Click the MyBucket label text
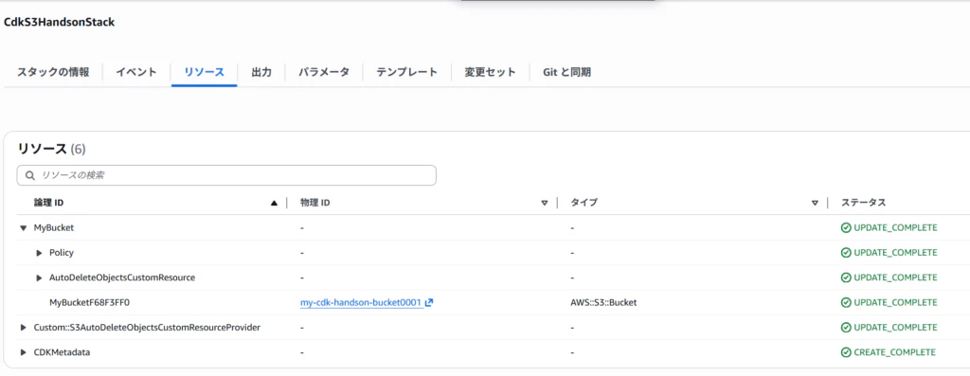Viewport: 970px width, 376px height. [x=54, y=227]
